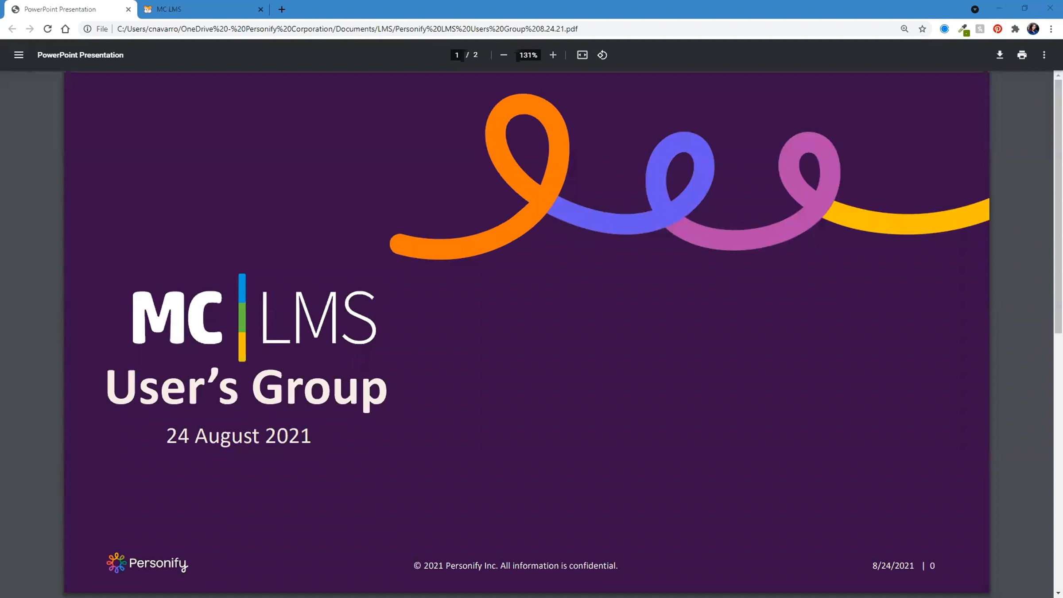
Task: Bookmark this page with the star
Action: [x=922, y=29]
